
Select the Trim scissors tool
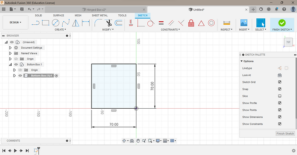(108, 23)
